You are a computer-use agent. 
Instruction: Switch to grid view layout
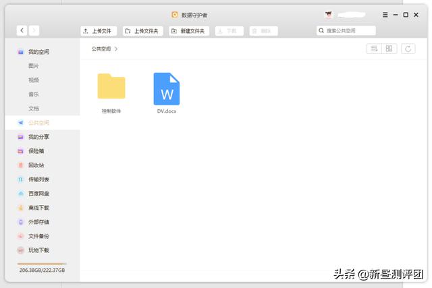[x=389, y=49]
